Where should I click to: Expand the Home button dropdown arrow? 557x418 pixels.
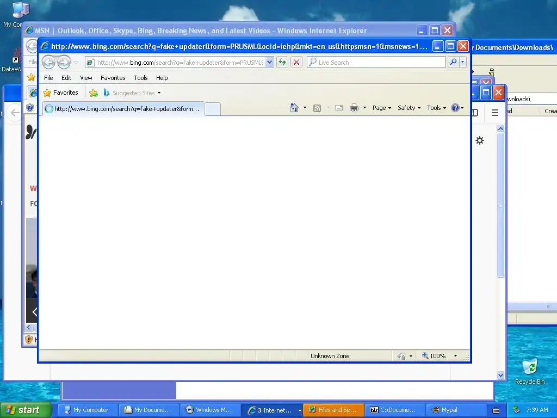click(x=305, y=108)
